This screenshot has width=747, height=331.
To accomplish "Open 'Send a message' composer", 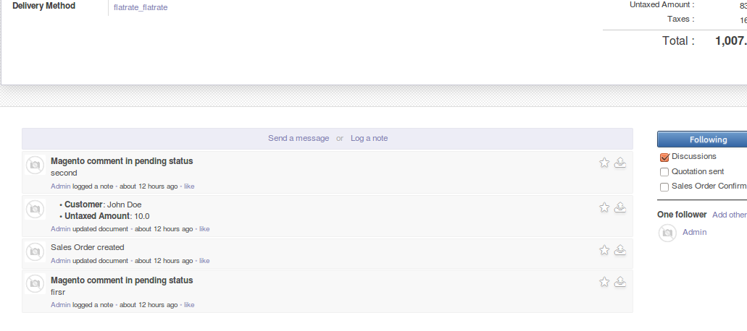I will [299, 138].
